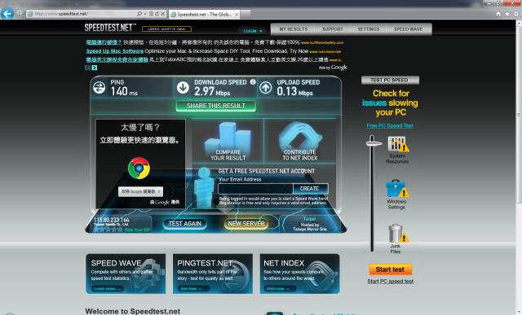Screen dimensions: 522x315
Task: Click the page vertical scrollbar thumb
Action: (x=519, y=115)
